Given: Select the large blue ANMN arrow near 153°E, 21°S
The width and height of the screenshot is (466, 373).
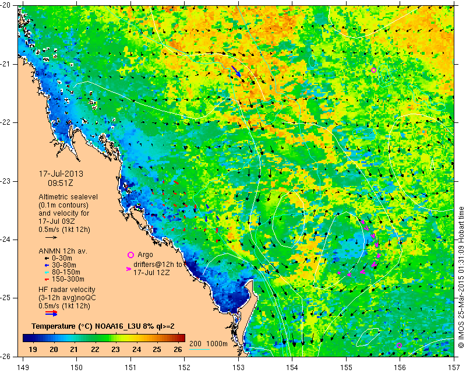Looking at the screenshot, I should pos(236,71).
